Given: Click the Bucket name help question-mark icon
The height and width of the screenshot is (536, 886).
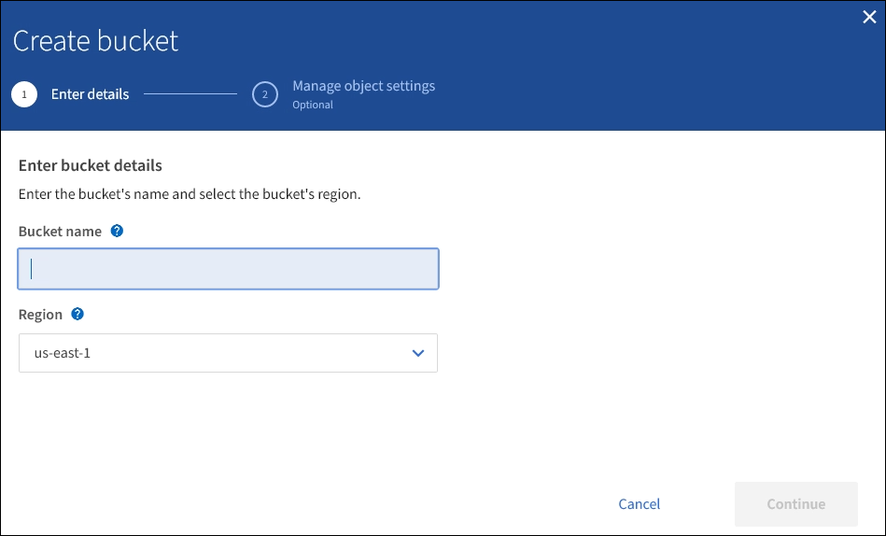Looking at the screenshot, I should pos(117,231).
